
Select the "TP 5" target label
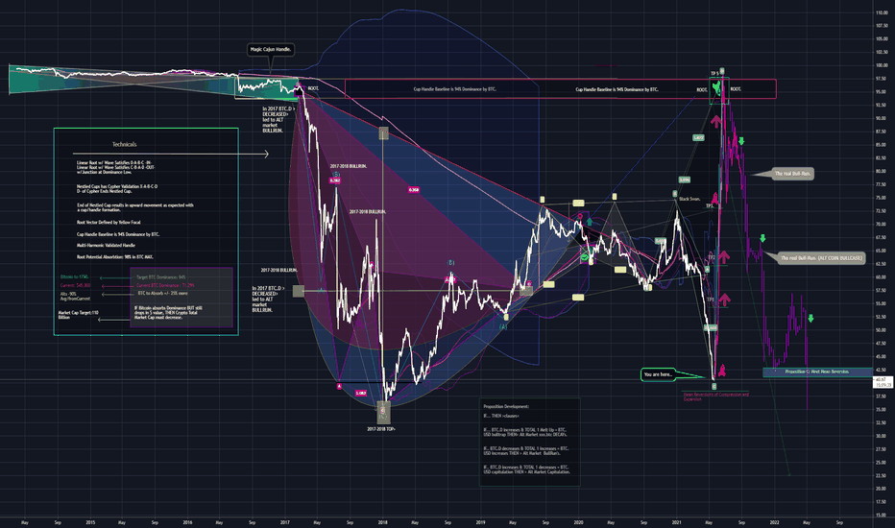point(714,74)
